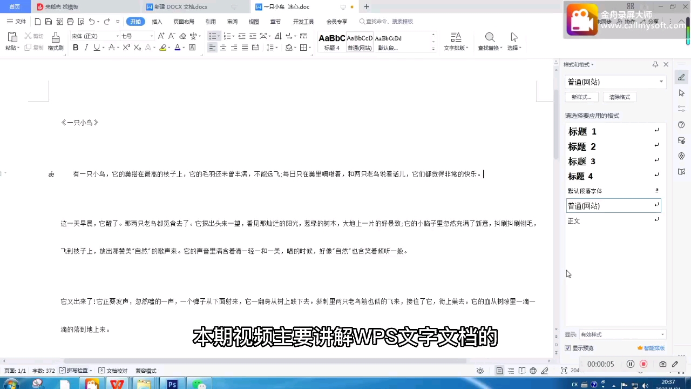Screen dimensions: 691x389
Task: Open the Find and Replace (查找替换) tool
Action: coord(490,41)
